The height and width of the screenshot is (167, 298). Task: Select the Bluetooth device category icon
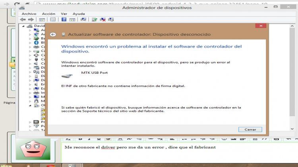(36, 42)
